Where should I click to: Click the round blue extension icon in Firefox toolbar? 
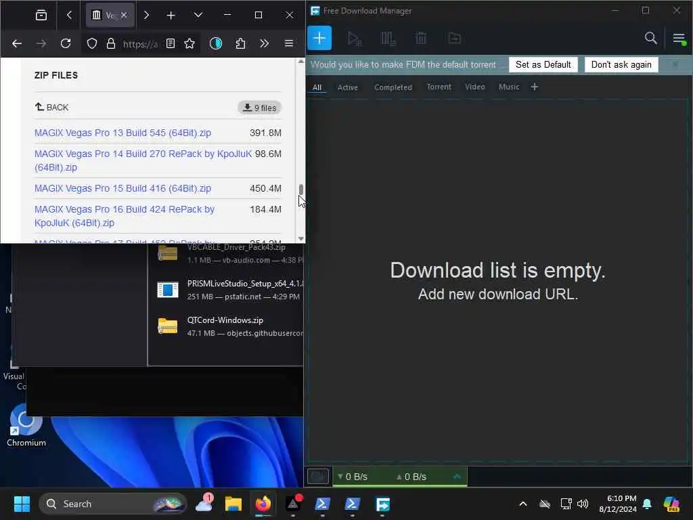tap(216, 43)
